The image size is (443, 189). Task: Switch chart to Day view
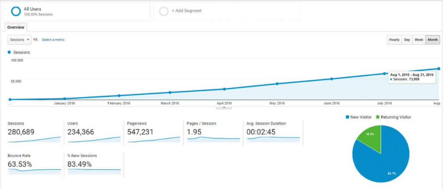pyautogui.click(x=407, y=40)
